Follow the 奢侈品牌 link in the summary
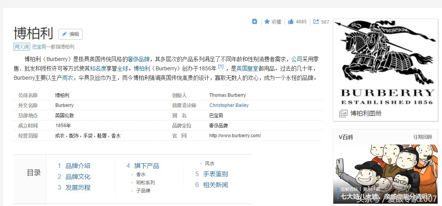The width and height of the screenshot is (442, 206). click(x=138, y=59)
